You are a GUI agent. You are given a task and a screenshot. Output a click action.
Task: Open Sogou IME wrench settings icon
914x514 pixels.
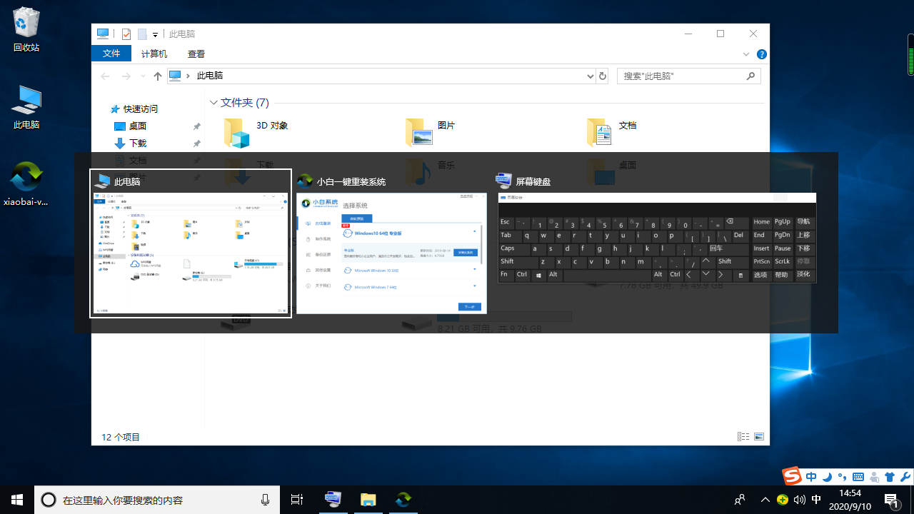tap(905, 477)
